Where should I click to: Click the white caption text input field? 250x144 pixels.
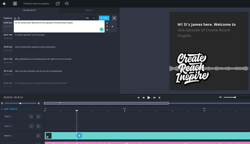[59, 26]
